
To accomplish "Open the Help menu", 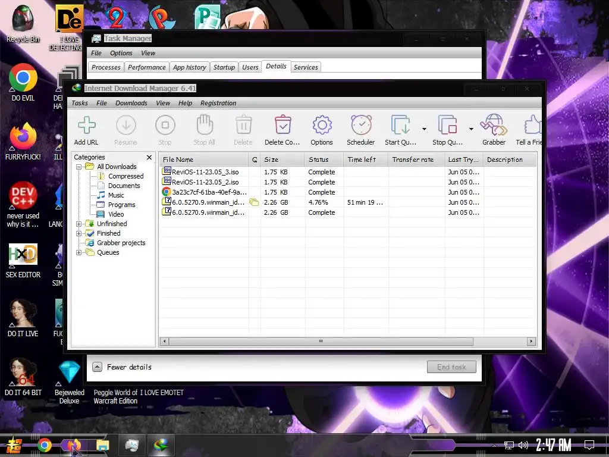I will tap(186, 103).
